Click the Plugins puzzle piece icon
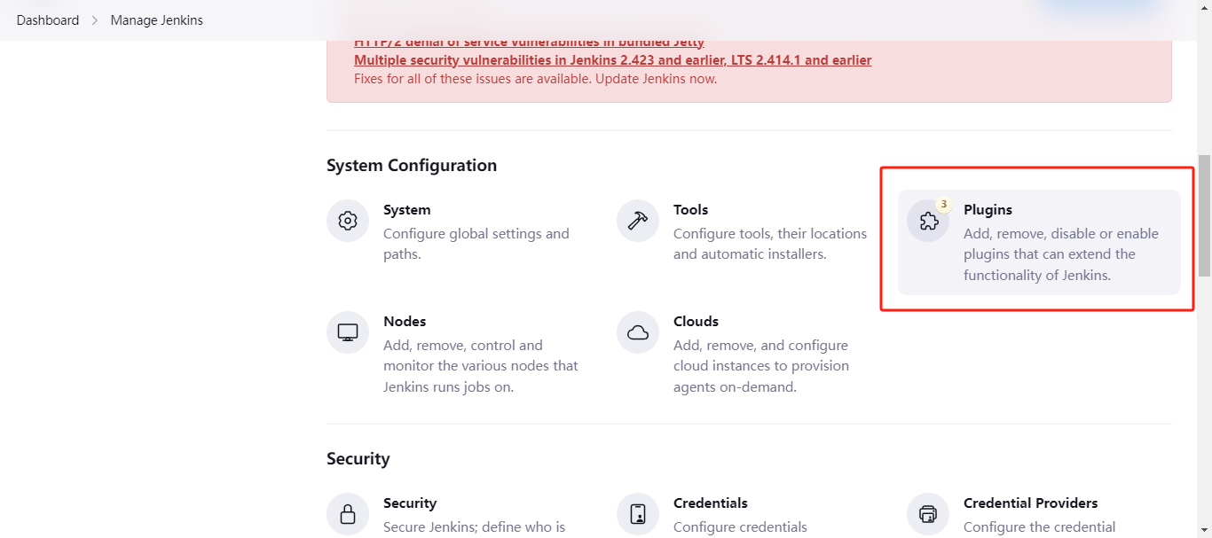The image size is (1212, 538). point(928,222)
